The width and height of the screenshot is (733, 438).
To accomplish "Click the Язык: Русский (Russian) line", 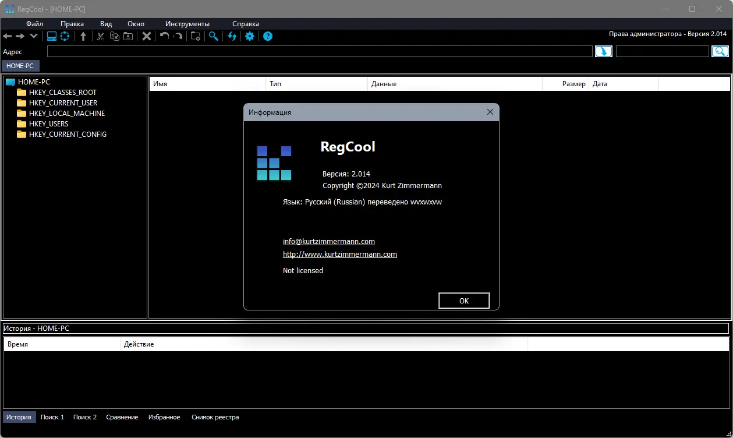I will click(x=362, y=202).
